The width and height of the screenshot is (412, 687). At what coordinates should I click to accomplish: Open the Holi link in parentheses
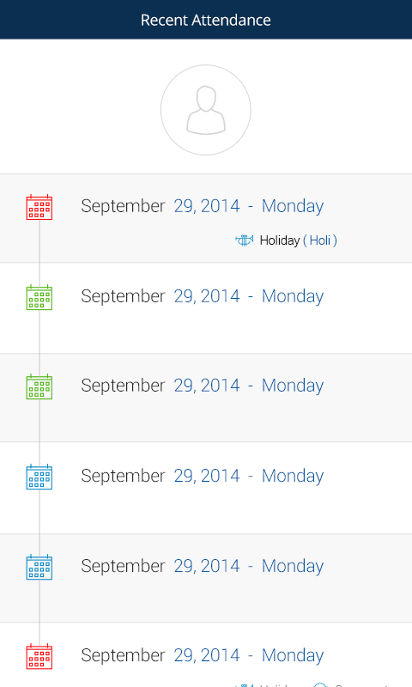click(x=320, y=240)
